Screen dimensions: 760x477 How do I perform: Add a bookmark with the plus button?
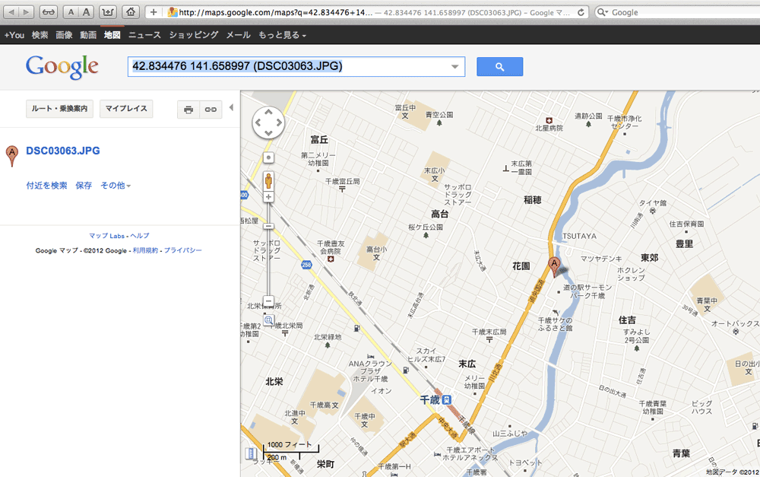[x=154, y=12]
